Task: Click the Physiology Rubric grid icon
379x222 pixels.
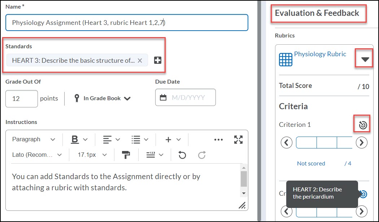Action: [286, 59]
